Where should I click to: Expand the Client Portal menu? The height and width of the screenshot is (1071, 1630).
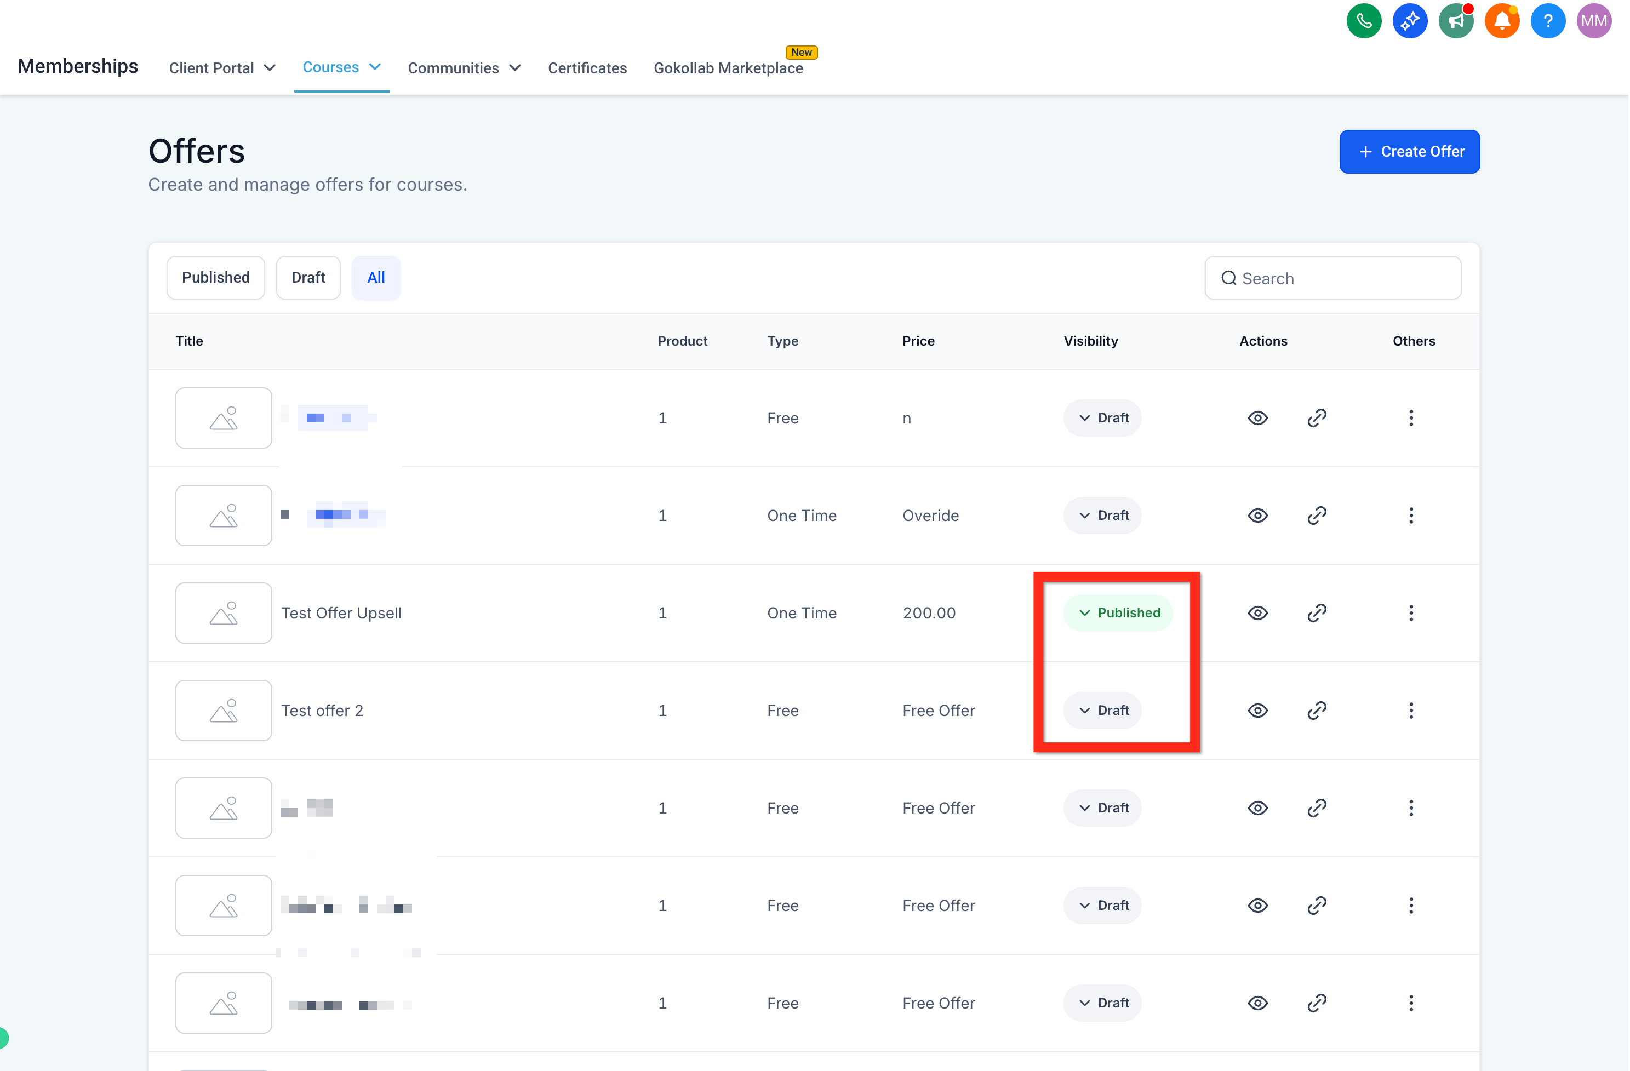pyautogui.click(x=222, y=68)
